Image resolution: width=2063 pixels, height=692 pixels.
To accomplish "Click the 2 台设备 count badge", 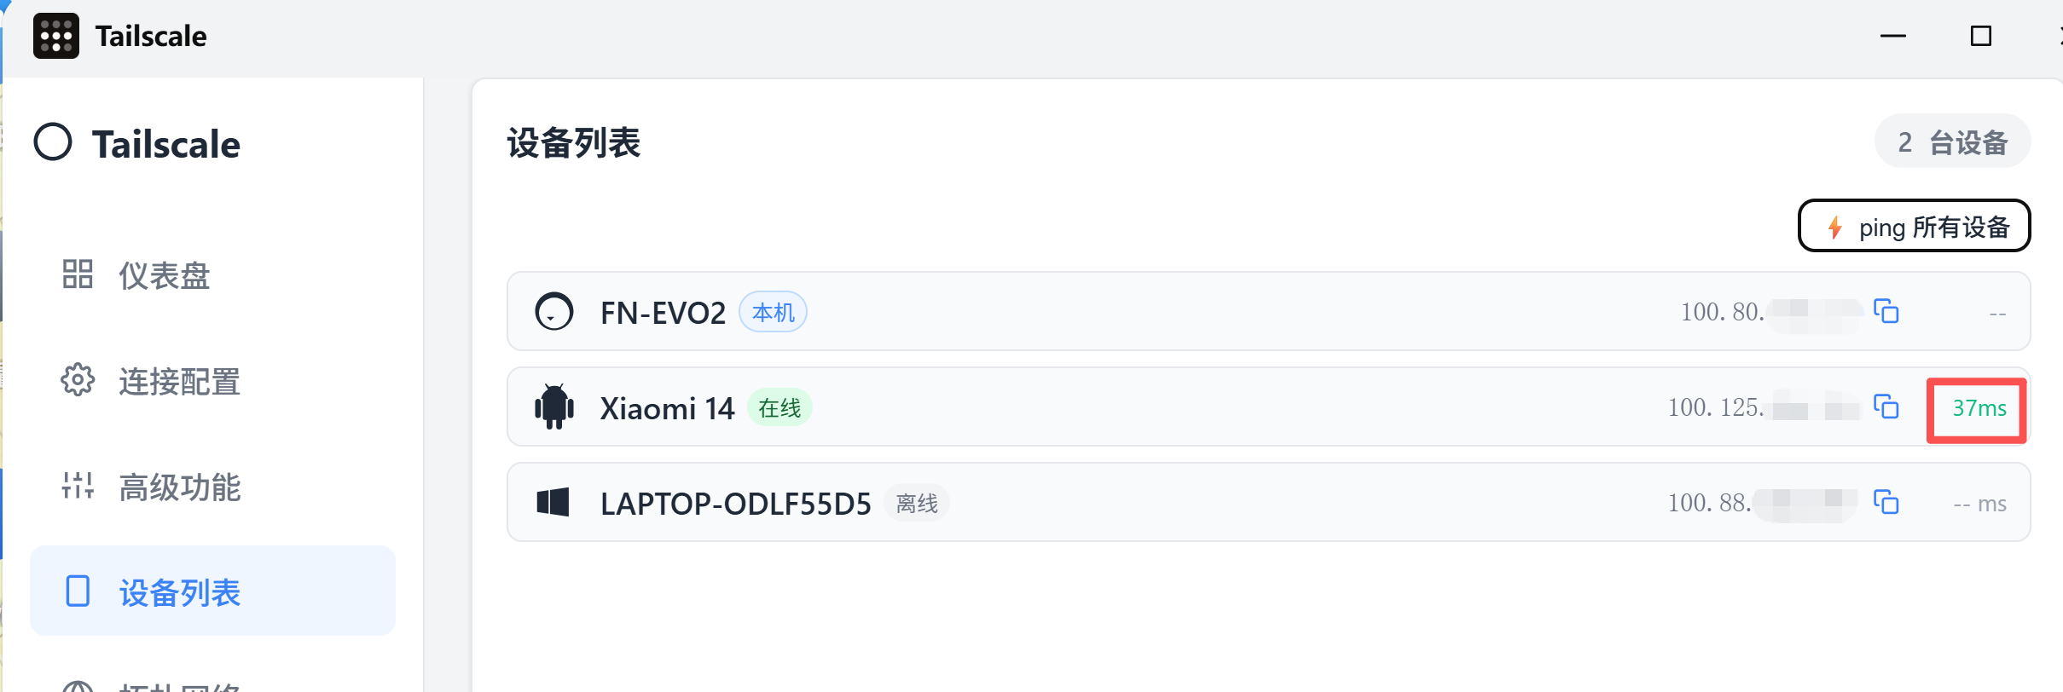I will point(1951,141).
